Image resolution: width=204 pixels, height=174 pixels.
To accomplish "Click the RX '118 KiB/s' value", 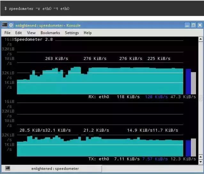I will click(128, 97).
